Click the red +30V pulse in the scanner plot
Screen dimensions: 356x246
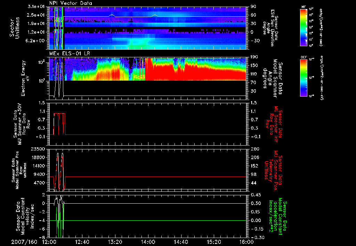pos(59,124)
